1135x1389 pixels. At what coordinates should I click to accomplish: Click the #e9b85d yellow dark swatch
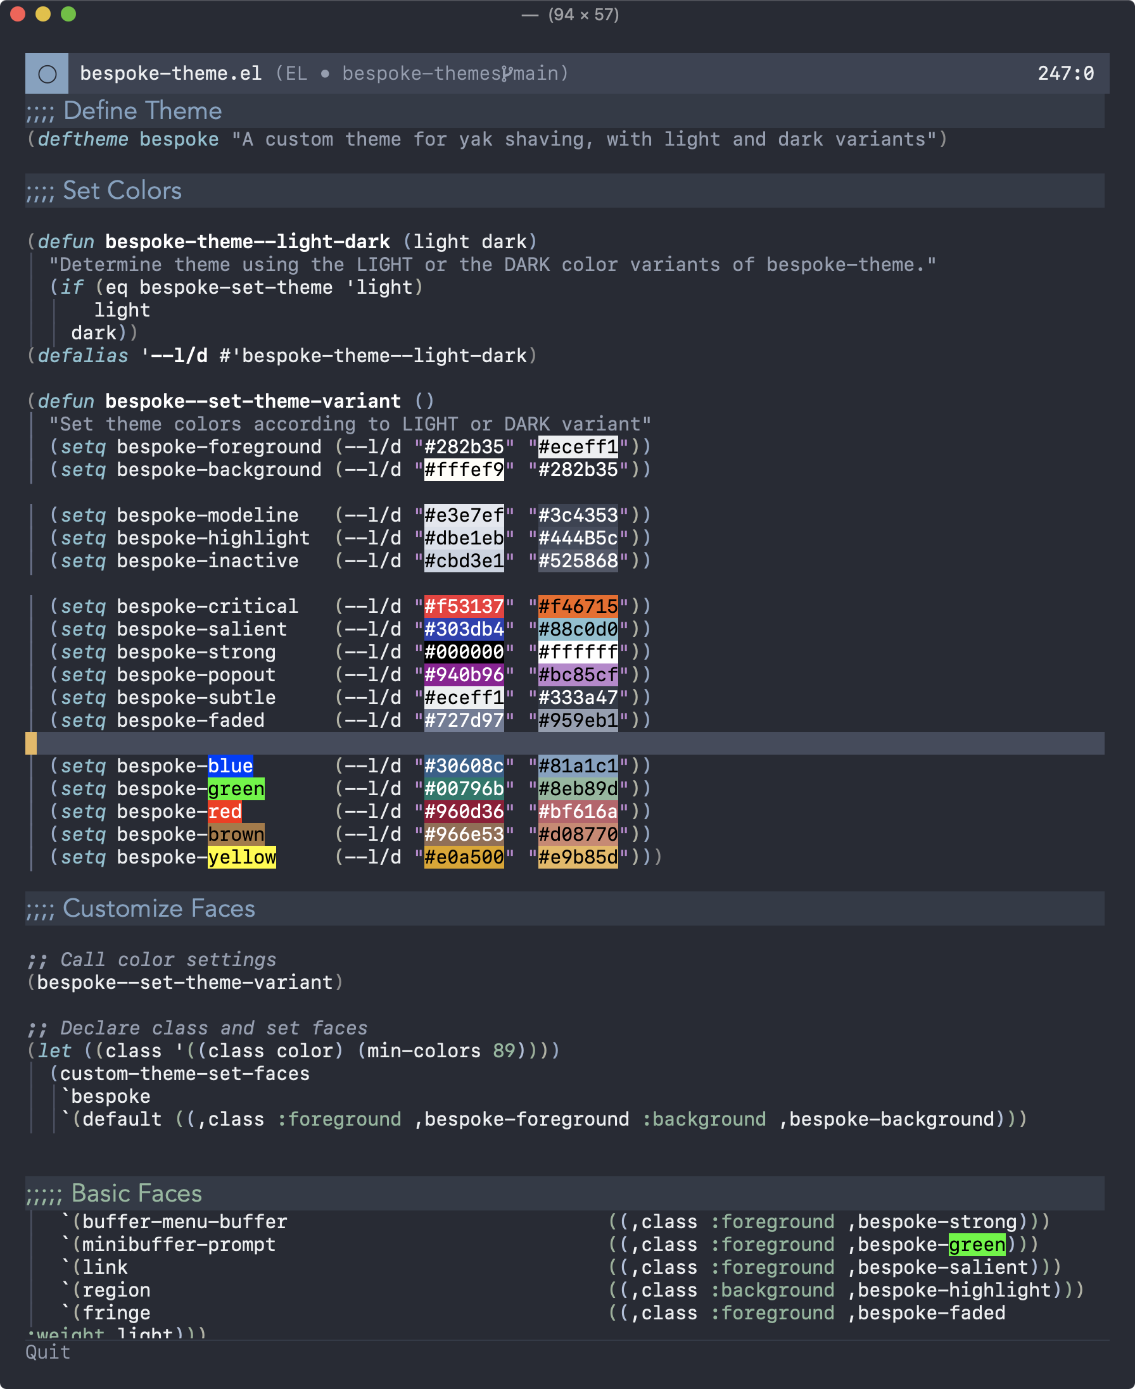(x=578, y=857)
